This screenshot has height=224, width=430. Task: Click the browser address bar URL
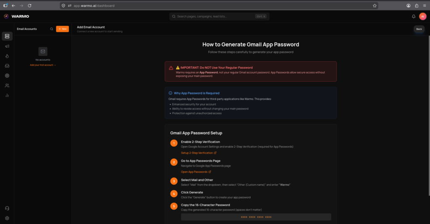[94, 5]
